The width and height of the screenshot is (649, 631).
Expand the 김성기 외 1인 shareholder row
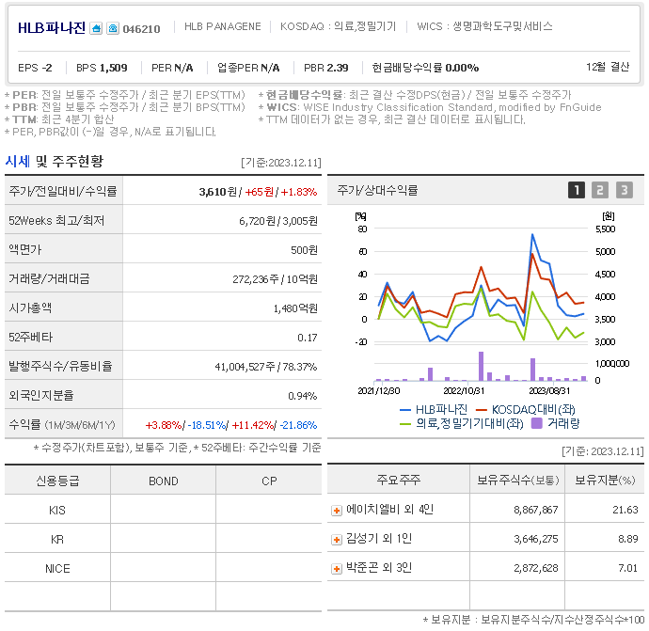(x=337, y=540)
